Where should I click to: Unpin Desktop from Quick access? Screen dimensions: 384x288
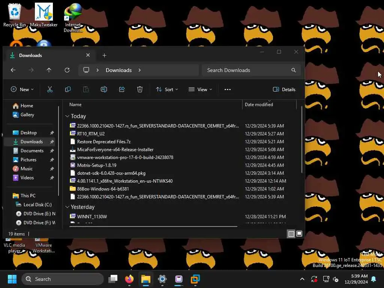tap(52, 133)
